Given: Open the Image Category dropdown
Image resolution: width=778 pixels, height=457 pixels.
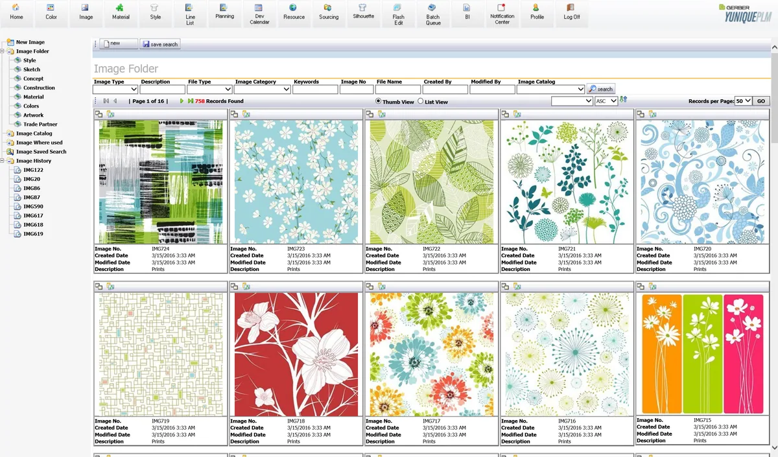Looking at the screenshot, I should point(263,89).
